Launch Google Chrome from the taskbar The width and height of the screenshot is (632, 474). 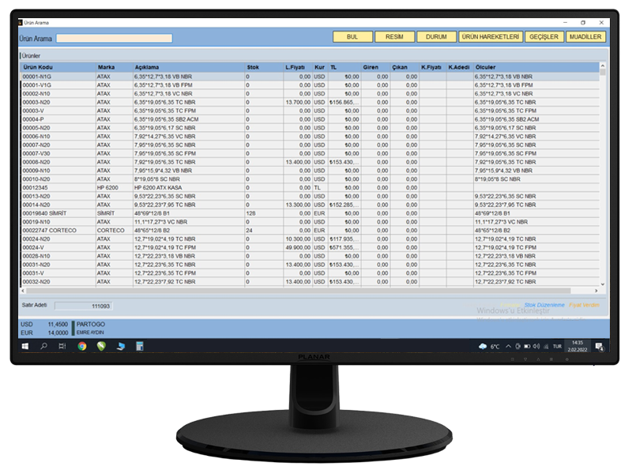[82, 346]
